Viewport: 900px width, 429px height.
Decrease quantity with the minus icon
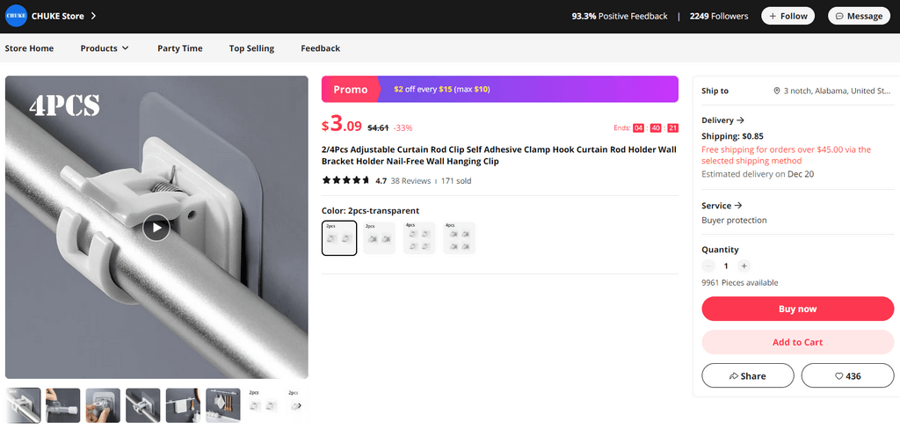[708, 265]
